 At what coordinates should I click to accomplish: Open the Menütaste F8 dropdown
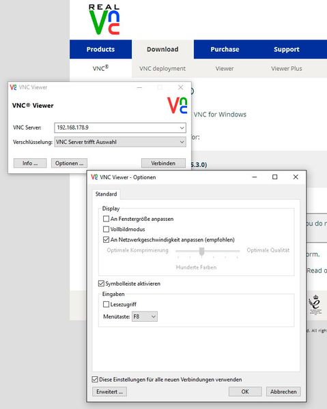(145, 316)
